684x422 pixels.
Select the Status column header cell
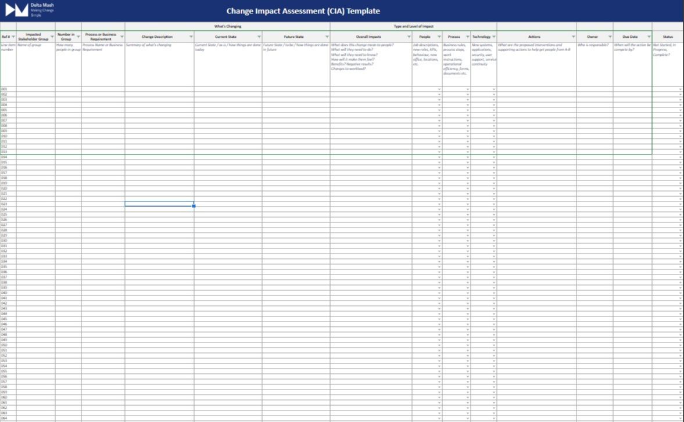[668, 37]
